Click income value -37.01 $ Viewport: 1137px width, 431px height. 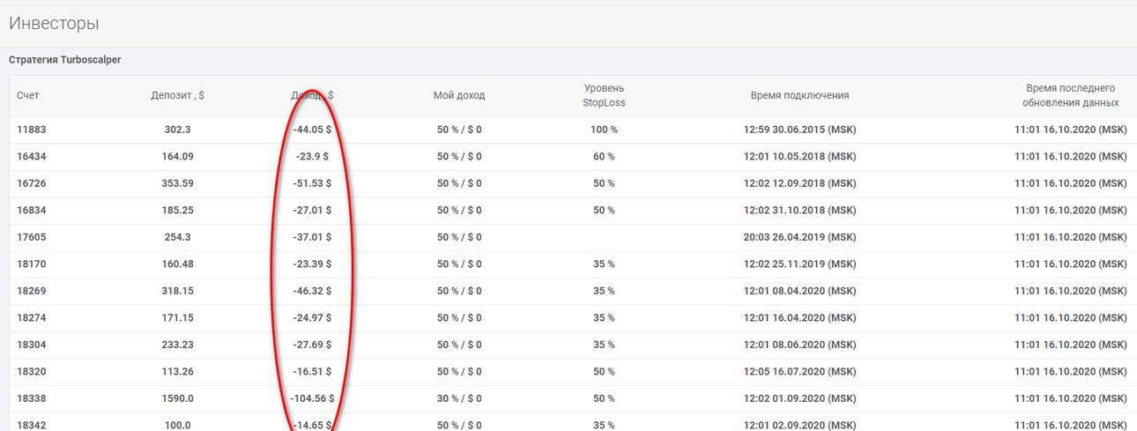[x=312, y=237]
